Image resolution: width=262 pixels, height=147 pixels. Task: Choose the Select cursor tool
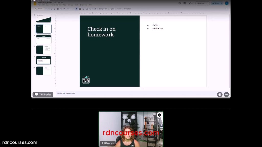tap(77, 9)
